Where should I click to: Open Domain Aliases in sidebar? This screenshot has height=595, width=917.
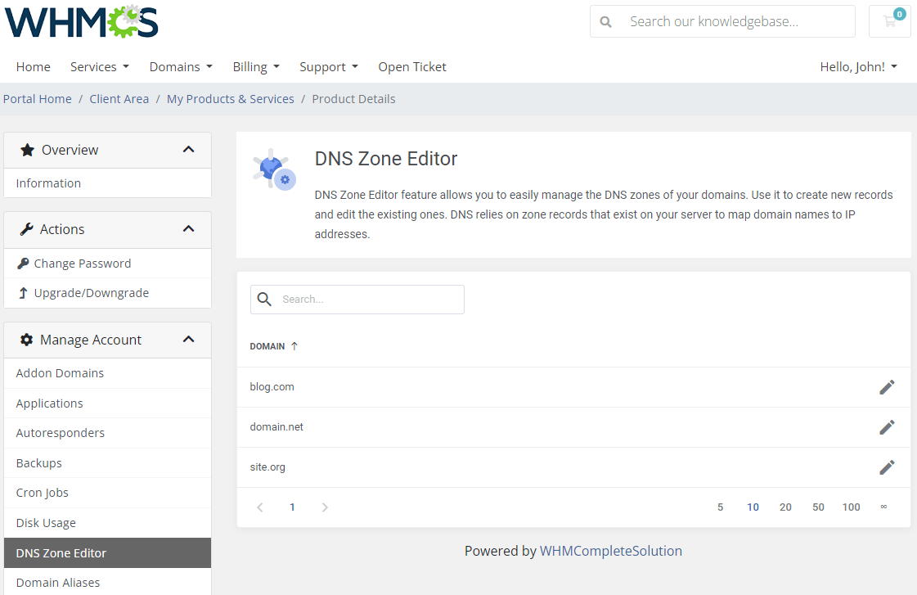point(108,583)
